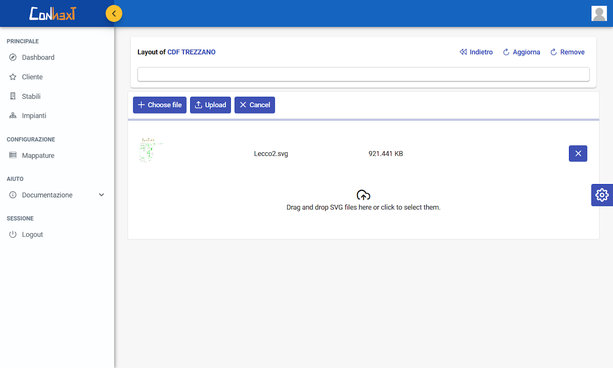Open the settings gear panel
The width and height of the screenshot is (613, 368).
602,195
